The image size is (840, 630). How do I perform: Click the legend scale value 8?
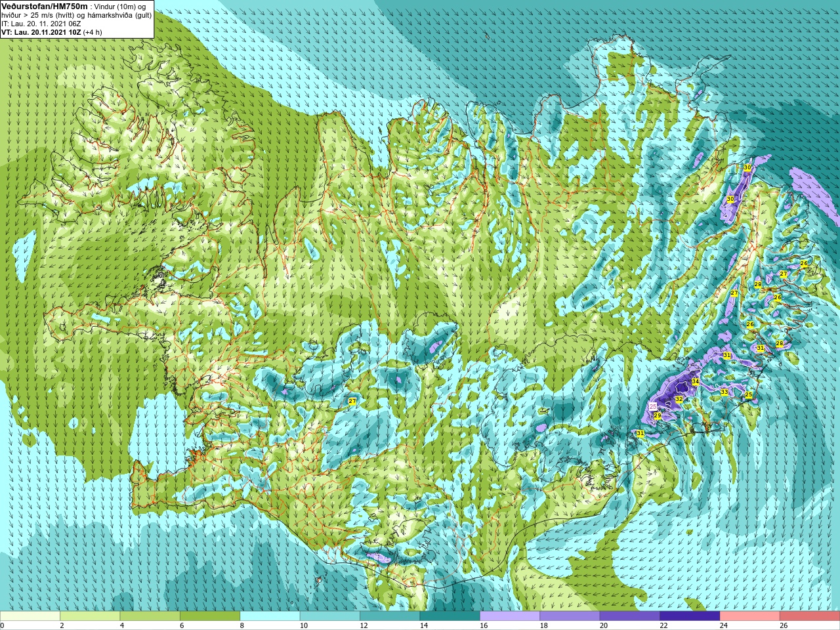coord(242,625)
